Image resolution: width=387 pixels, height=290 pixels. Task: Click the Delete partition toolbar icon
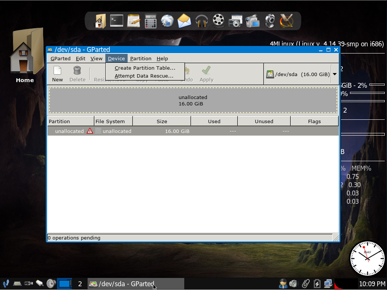click(77, 74)
